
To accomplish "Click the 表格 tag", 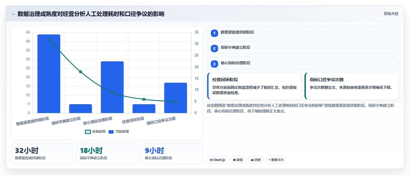I will pyautogui.click(x=238, y=160).
